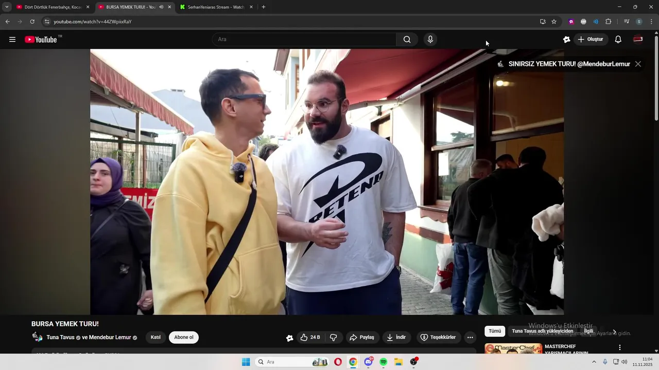Open the YouTube notifications bell
This screenshot has width=659, height=370.
(x=618, y=40)
